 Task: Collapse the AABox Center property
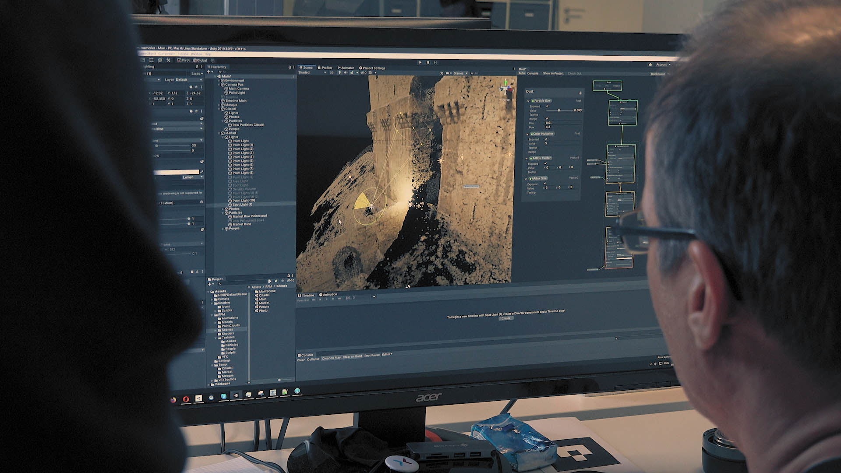(x=527, y=158)
